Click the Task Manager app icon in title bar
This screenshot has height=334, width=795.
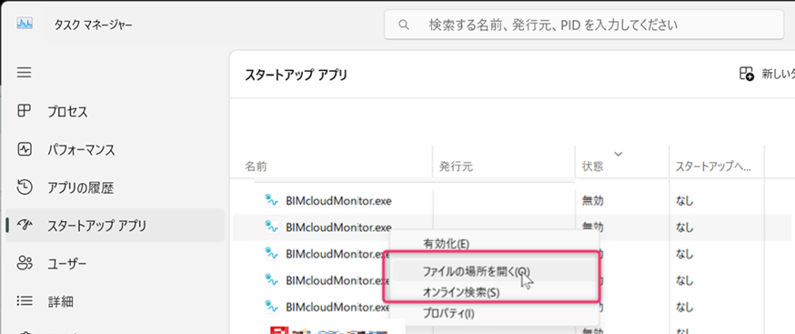coord(25,24)
